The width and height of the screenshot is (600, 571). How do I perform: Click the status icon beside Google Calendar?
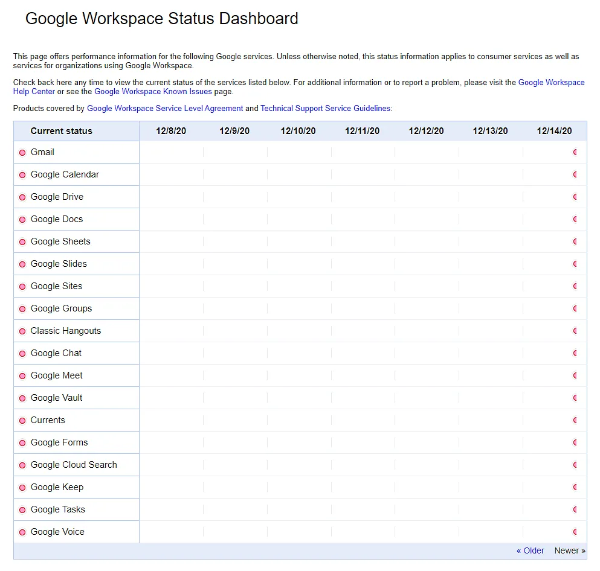coord(22,175)
